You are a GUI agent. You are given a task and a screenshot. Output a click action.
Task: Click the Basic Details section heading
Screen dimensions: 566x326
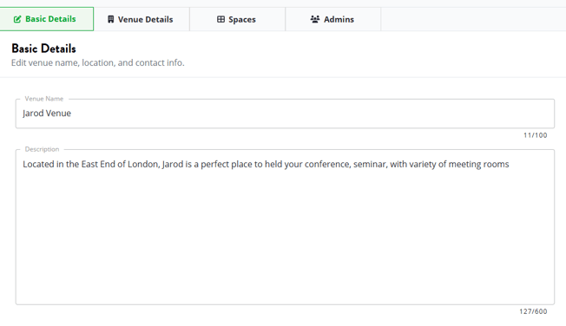[43, 49]
